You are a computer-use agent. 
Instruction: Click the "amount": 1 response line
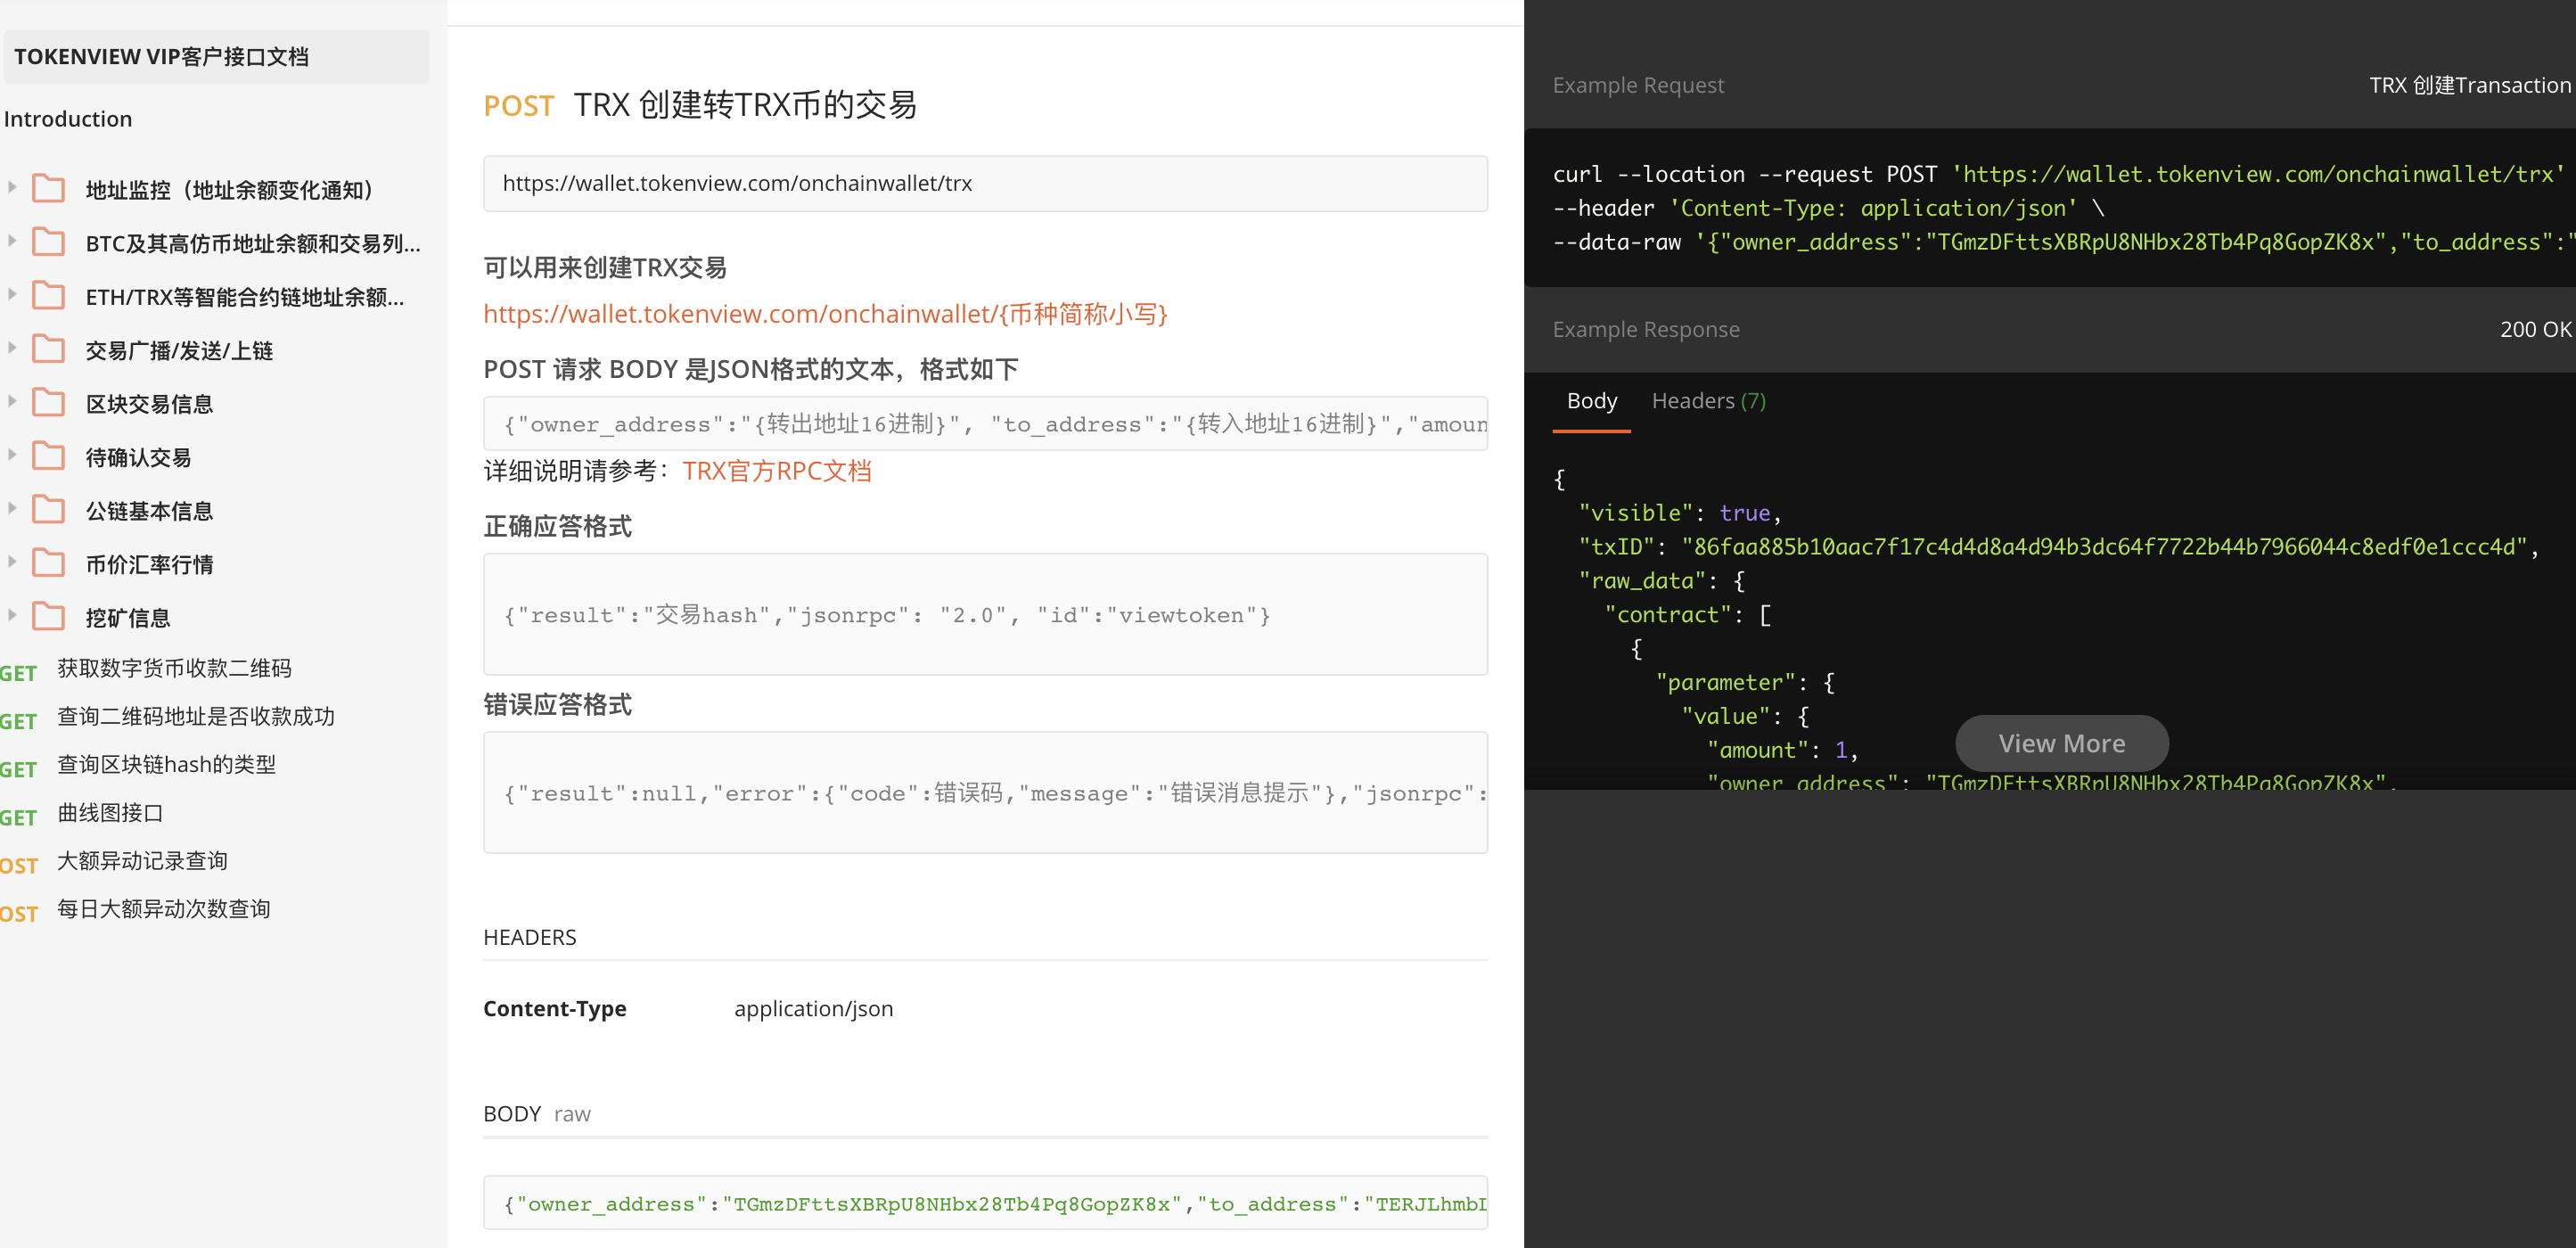point(1782,750)
